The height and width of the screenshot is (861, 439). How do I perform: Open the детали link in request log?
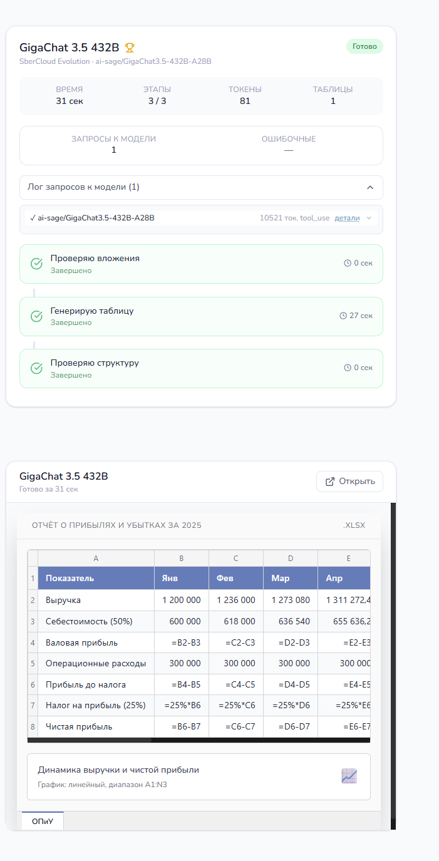347,218
